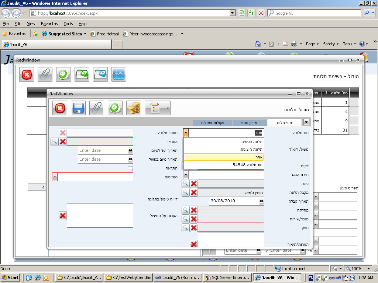Clear the מקבל תלונה field red X
Viewport: 378px width, 283px height.
coord(194,192)
